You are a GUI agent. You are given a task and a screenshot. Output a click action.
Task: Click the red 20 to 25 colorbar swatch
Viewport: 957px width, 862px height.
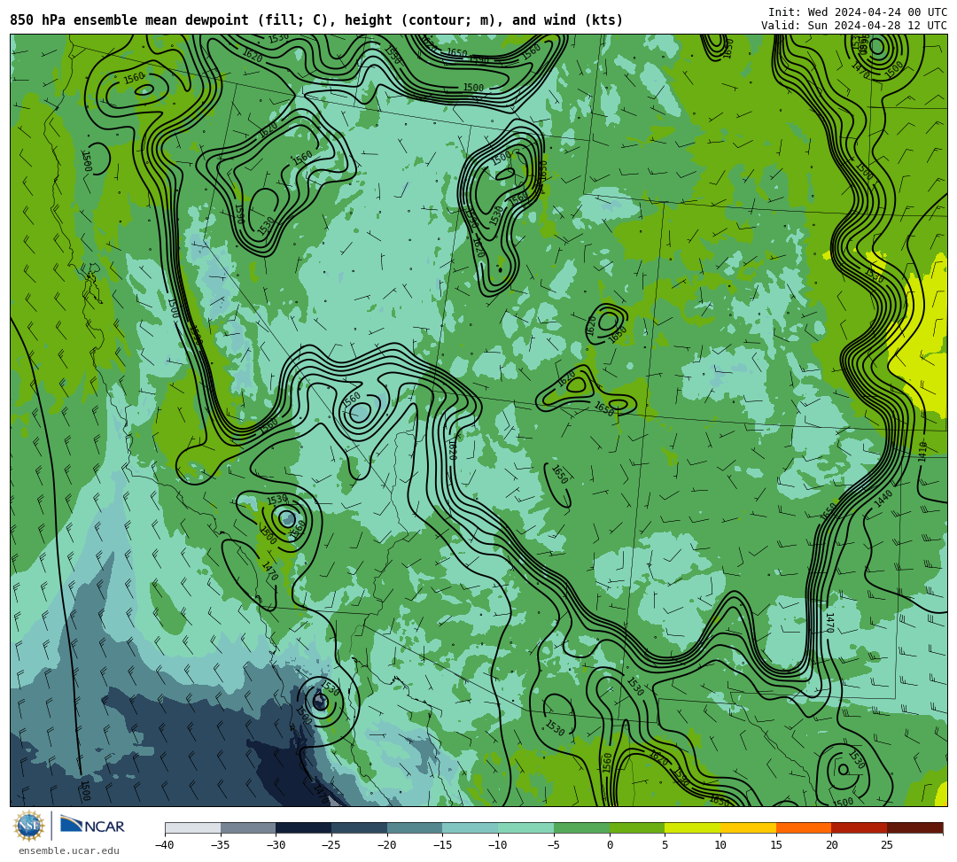[860, 827]
